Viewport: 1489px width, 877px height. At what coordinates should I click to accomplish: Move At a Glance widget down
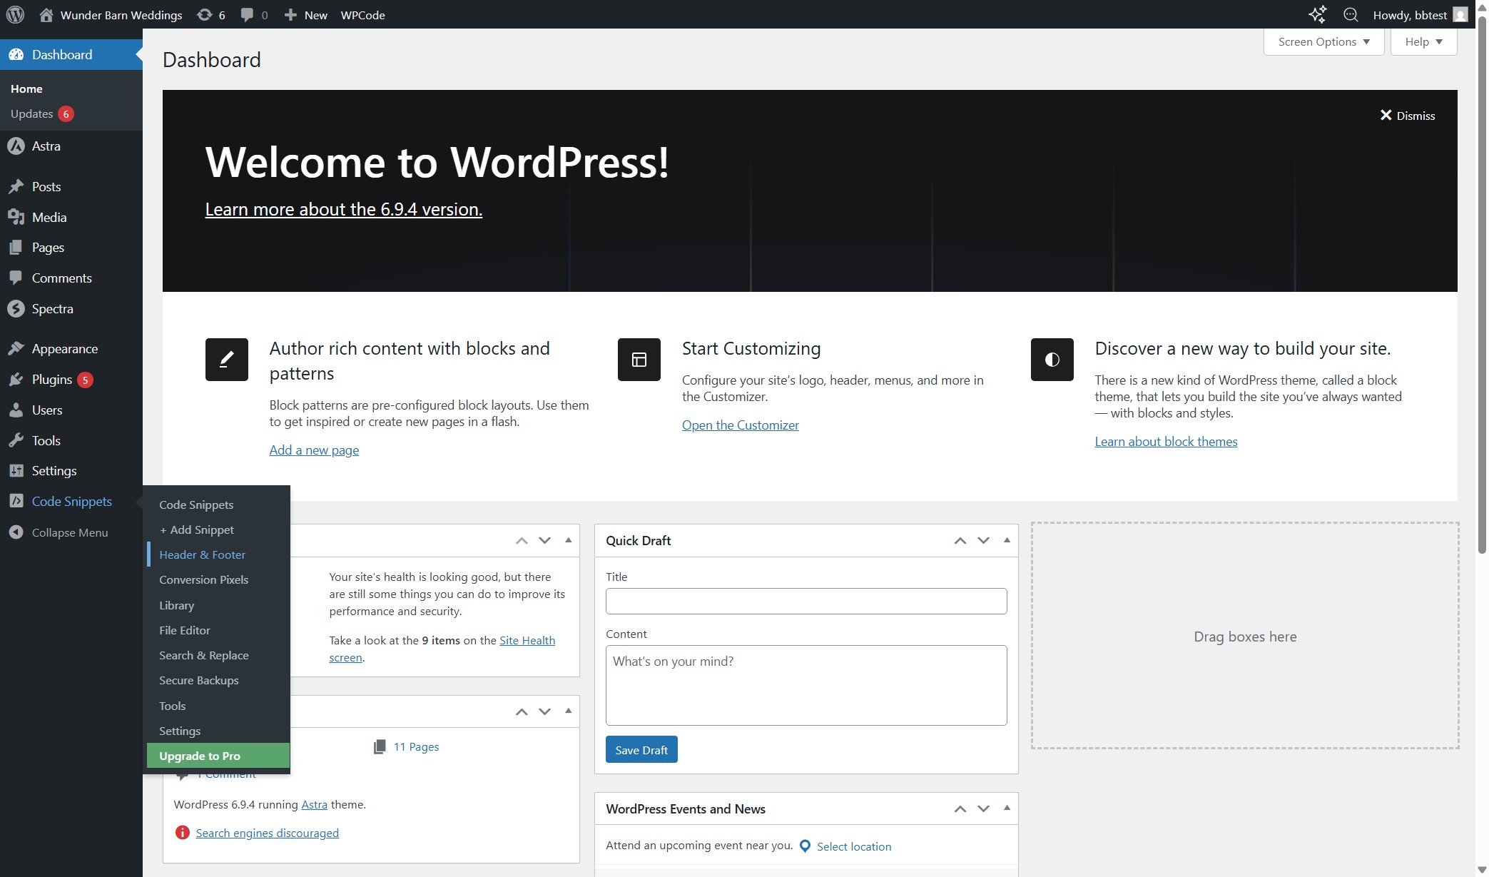[544, 711]
